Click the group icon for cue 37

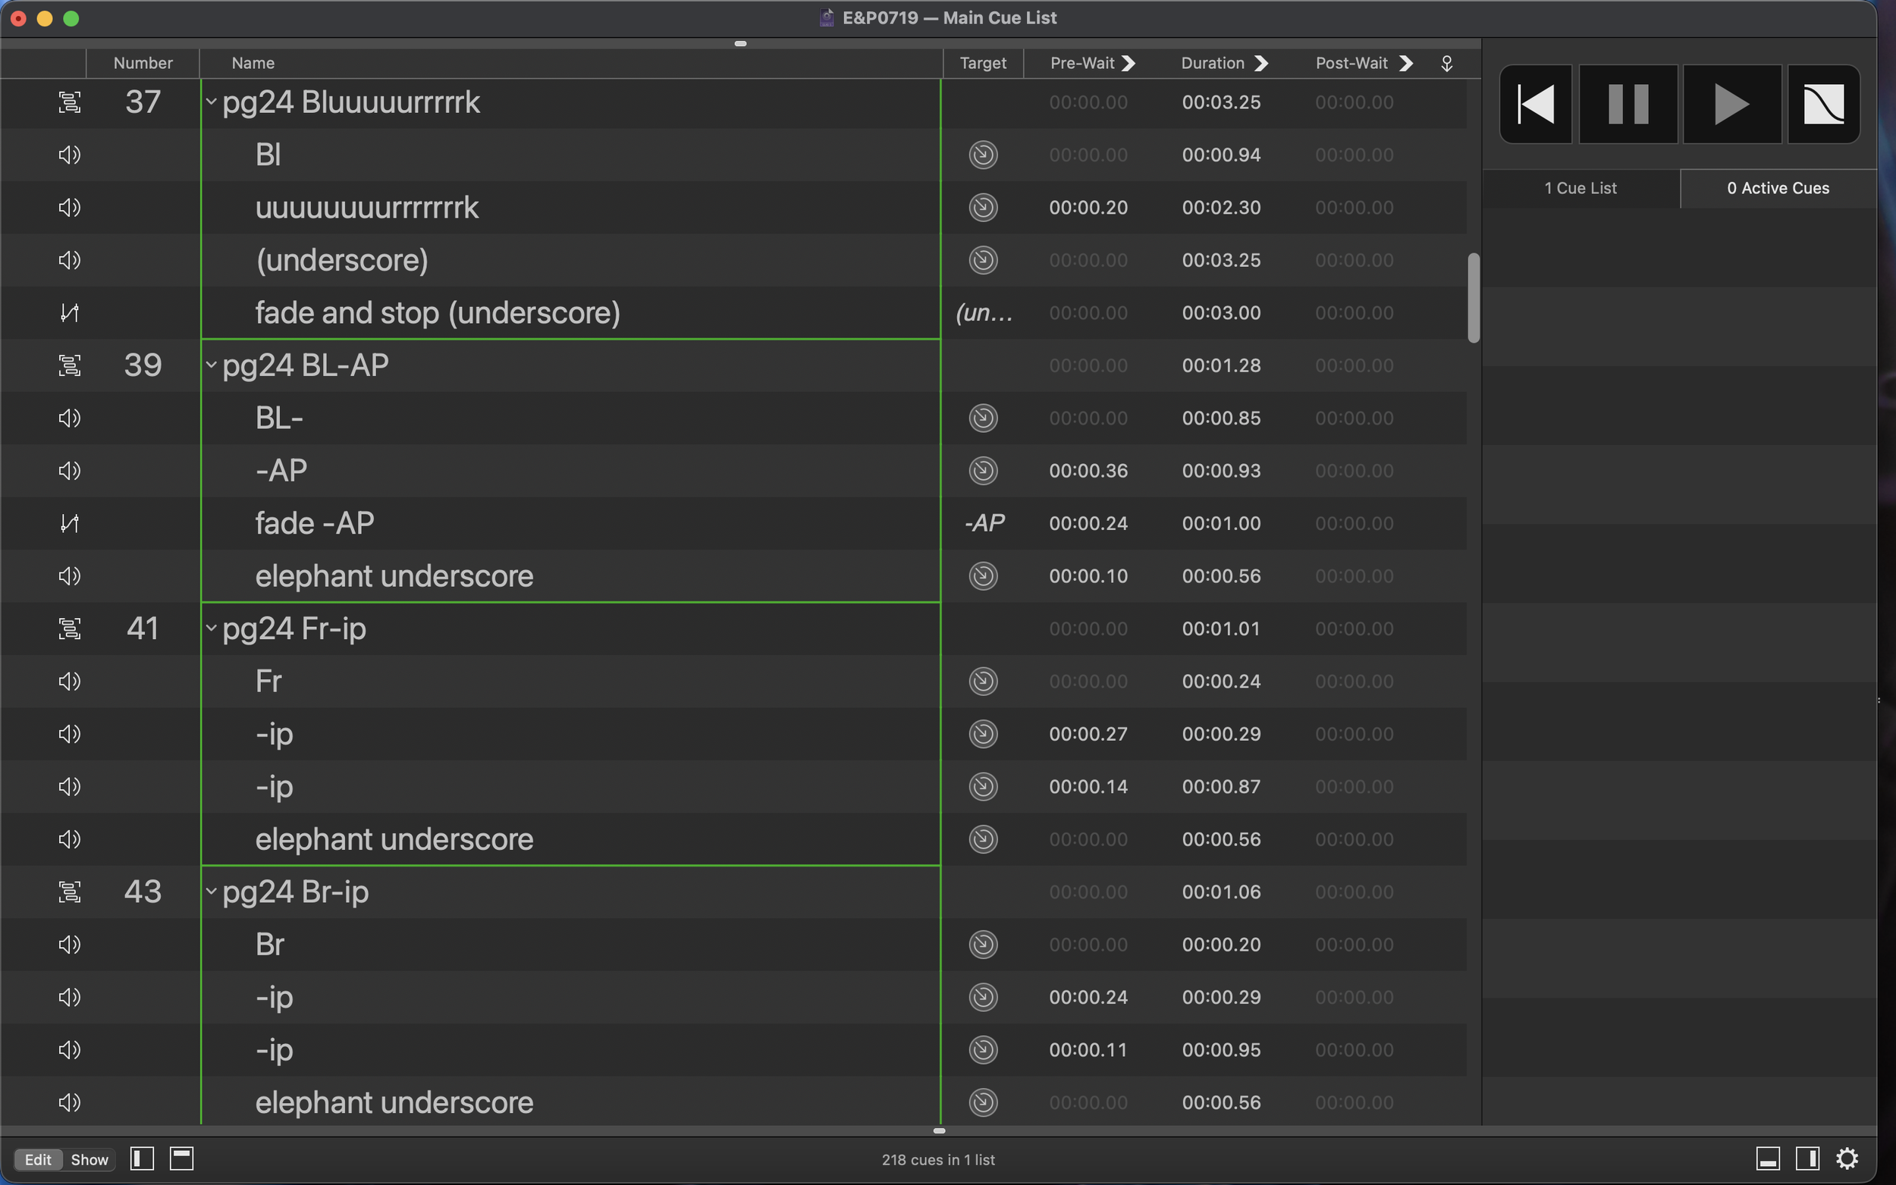(70, 102)
